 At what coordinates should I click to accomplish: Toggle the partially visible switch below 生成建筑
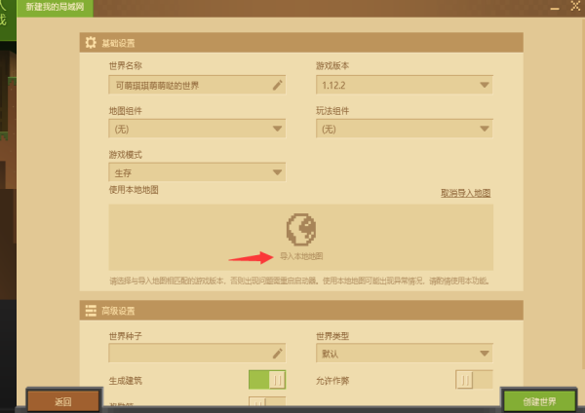(x=267, y=401)
